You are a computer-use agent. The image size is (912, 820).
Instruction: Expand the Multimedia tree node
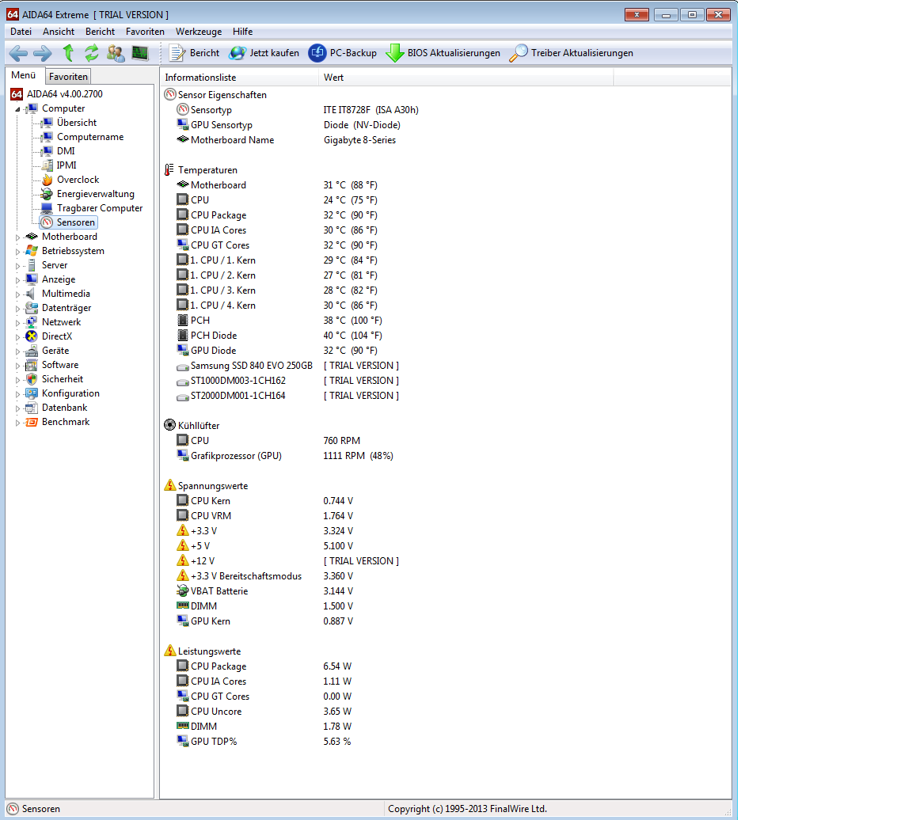(17, 294)
